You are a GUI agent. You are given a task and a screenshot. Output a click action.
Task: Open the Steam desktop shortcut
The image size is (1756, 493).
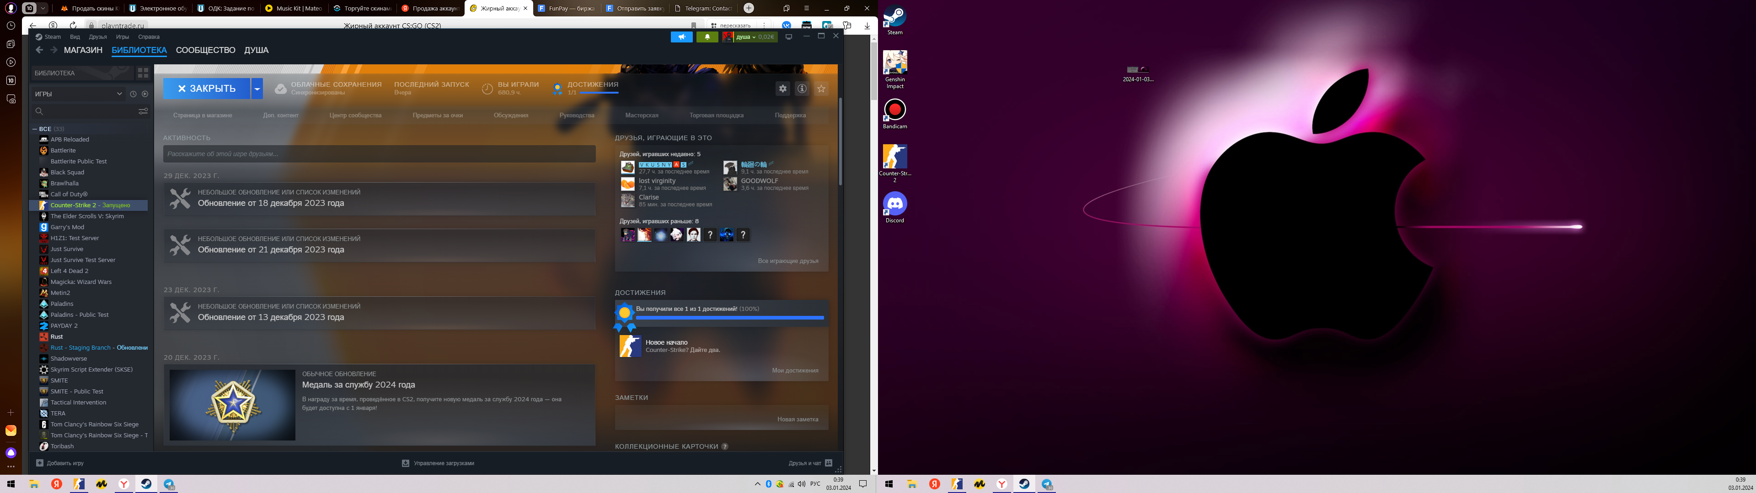click(894, 21)
